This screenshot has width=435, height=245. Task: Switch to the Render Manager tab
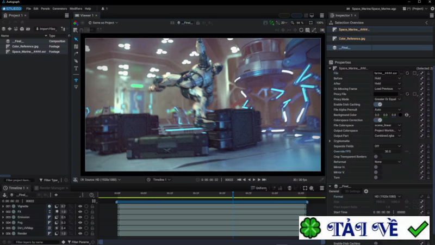[x=53, y=188]
